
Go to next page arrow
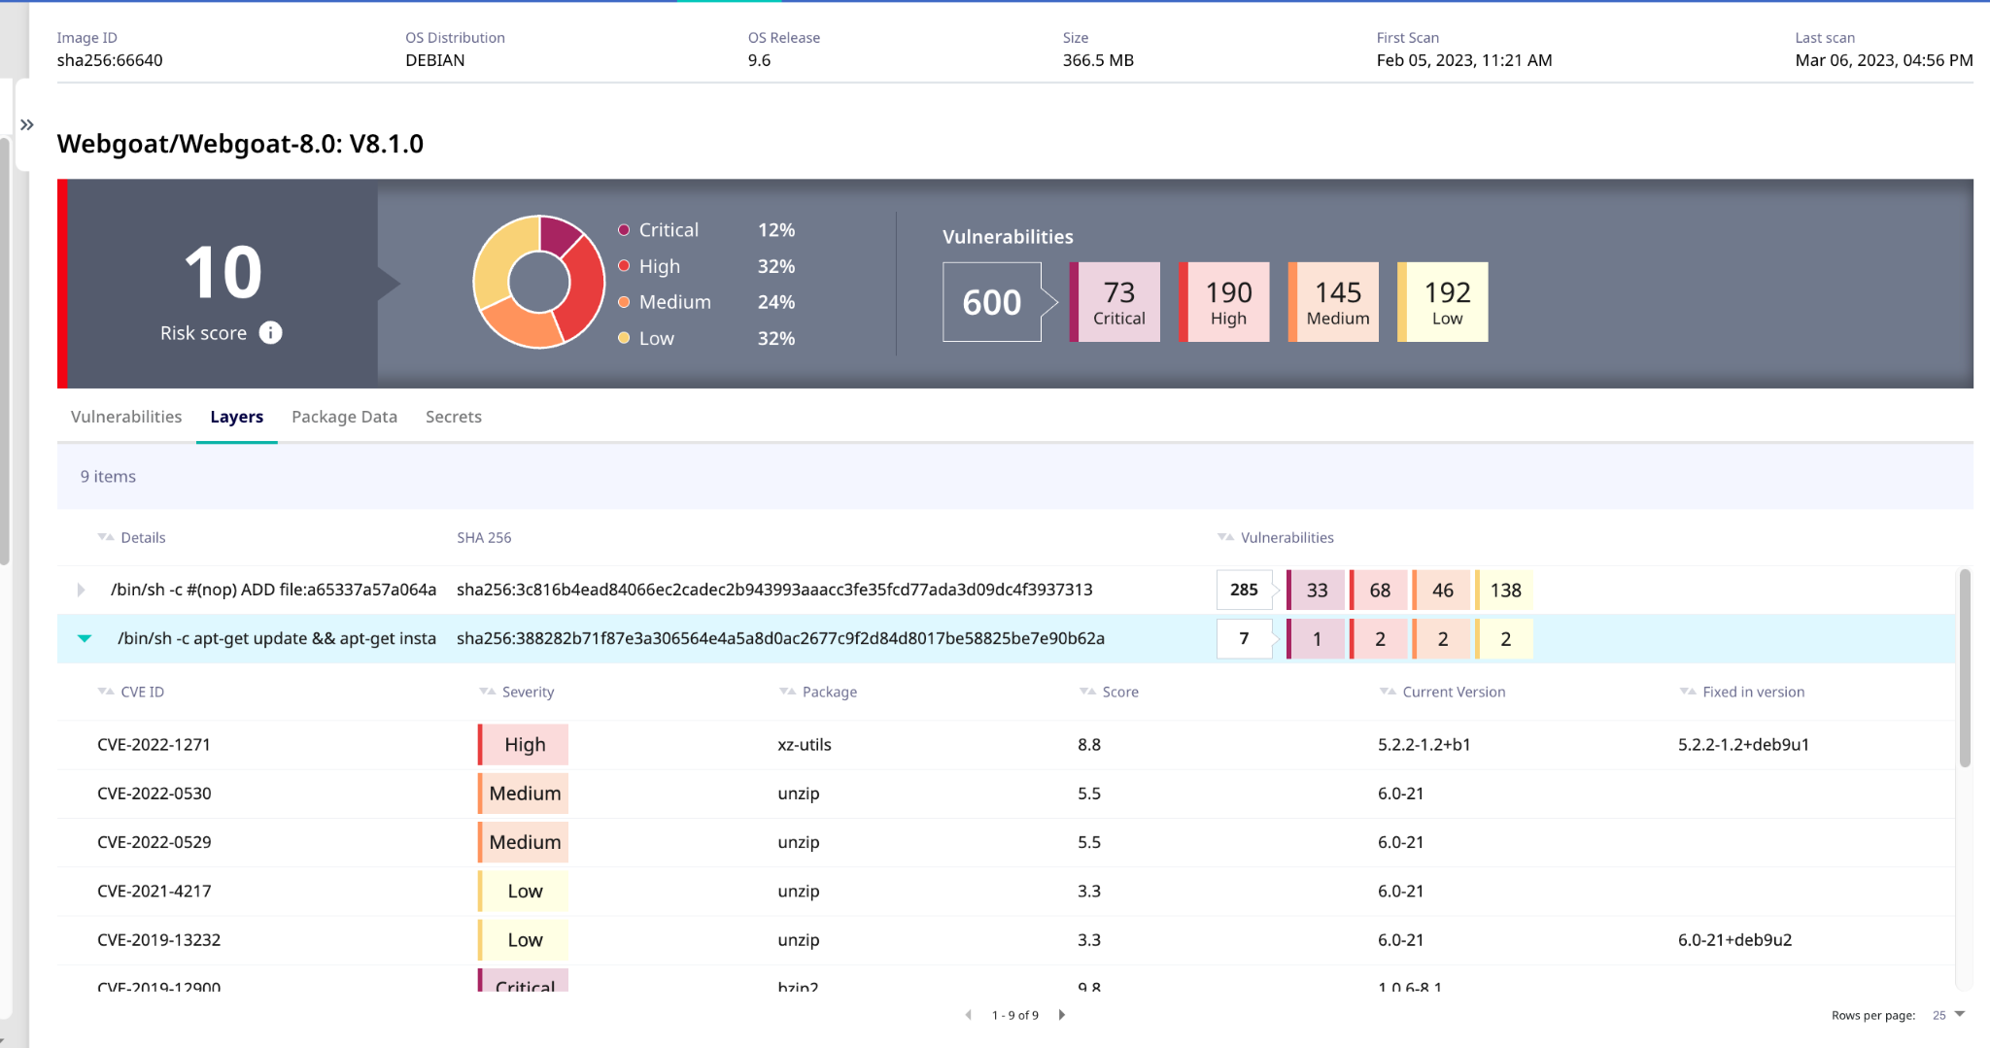pos(1062,1015)
